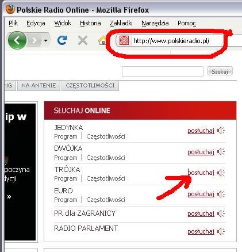Viewport: 242px width, 252px height.
Task: Switch to the NA ANTENIE tab
Action: click(39, 86)
